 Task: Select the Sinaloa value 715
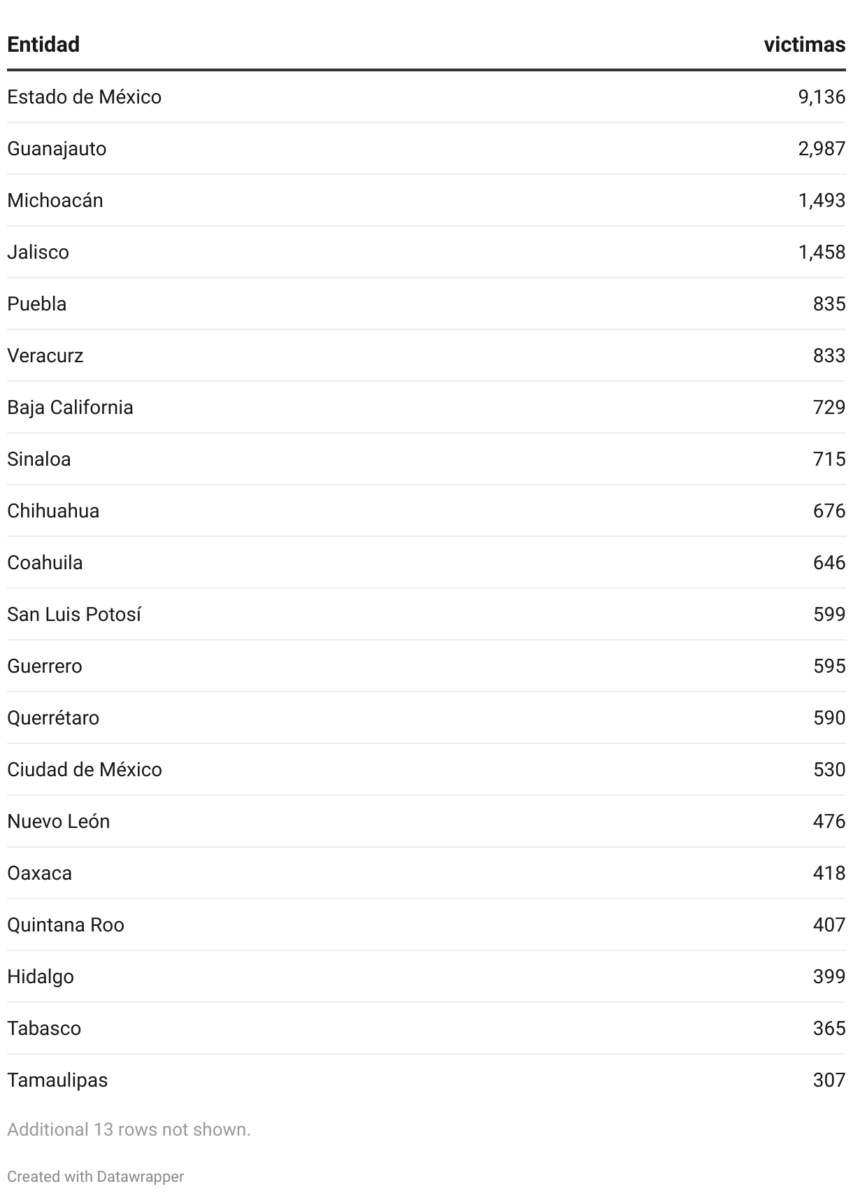point(829,459)
